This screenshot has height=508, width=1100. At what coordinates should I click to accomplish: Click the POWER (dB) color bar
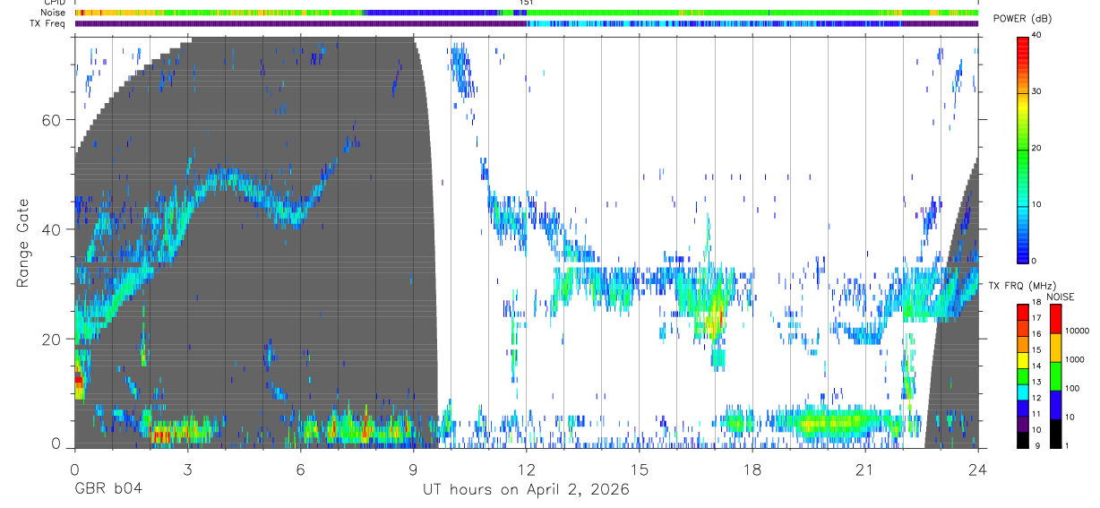(1022, 149)
